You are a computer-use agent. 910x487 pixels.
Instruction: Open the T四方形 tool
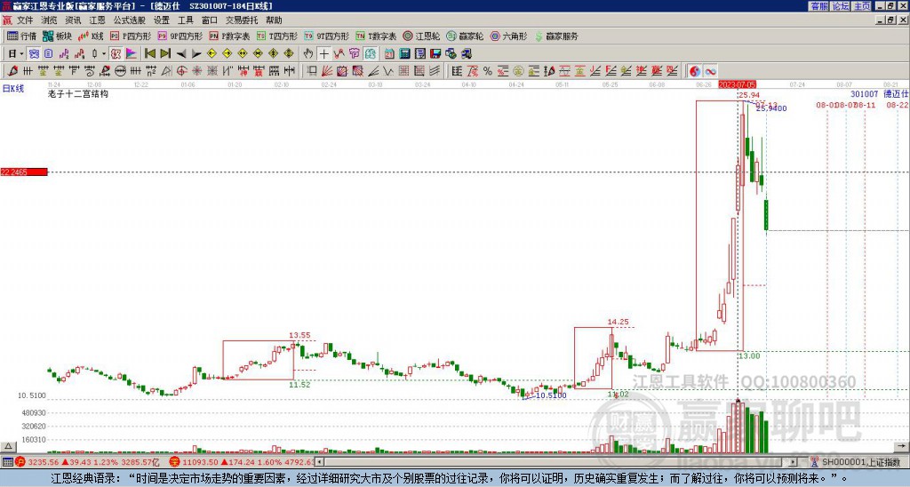[277, 36]
